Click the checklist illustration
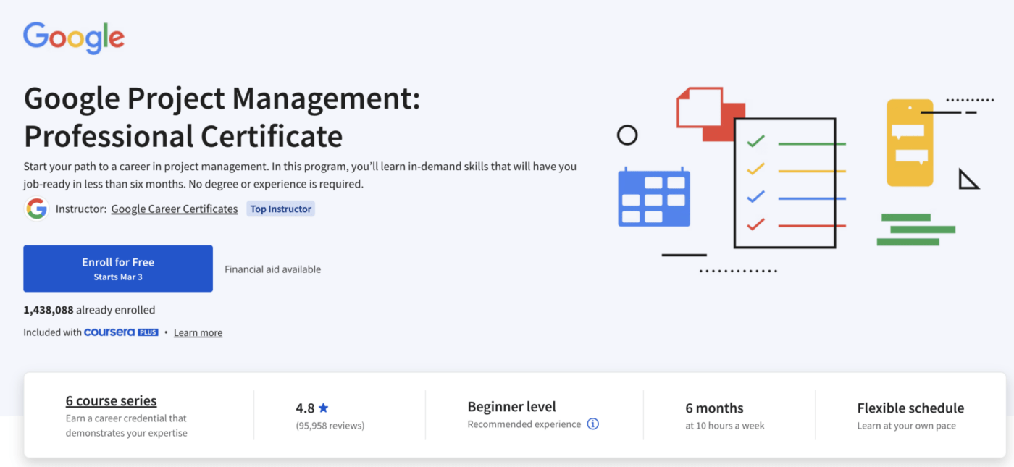The height and width of the screenshot is (467, 1014). tap(784, 181)
